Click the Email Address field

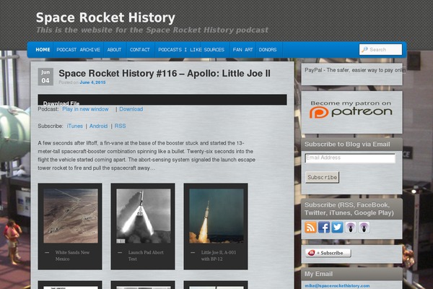(x=350, y=158)
